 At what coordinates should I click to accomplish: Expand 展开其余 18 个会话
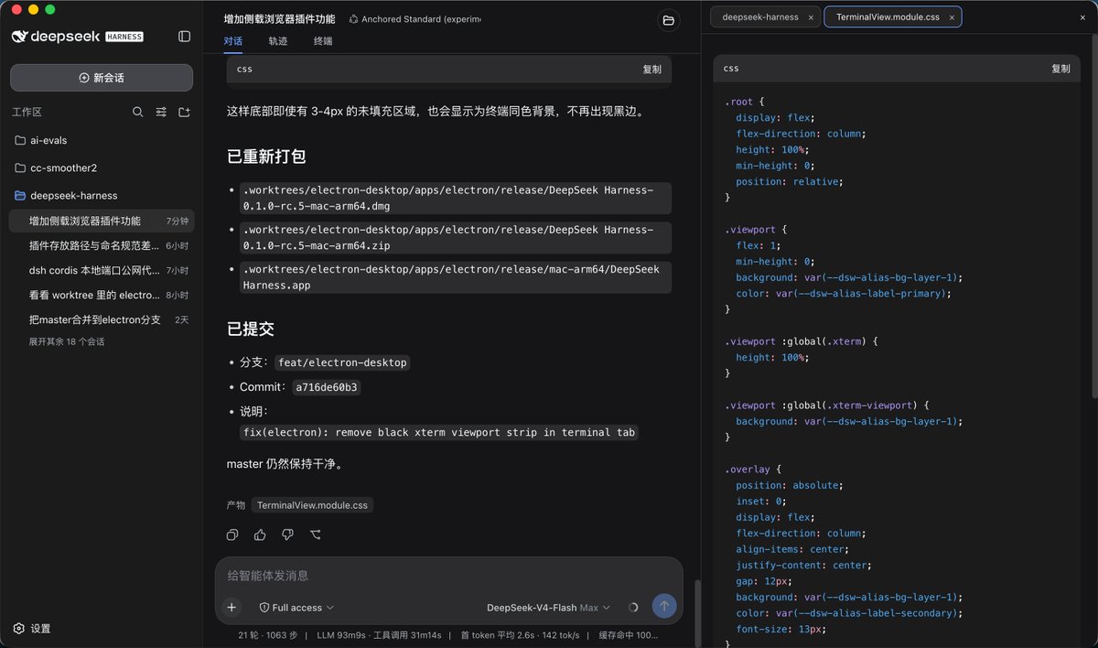click(x=67, y=341)
